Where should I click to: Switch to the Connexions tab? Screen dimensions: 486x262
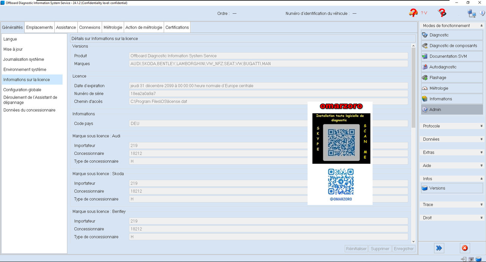click(90, 27)
